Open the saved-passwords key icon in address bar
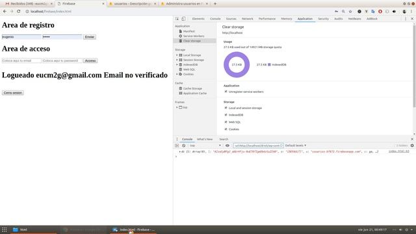This screenshot has width=416, height=234. [337, 12]
